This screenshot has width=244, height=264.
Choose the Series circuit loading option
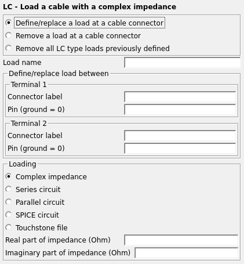pyautogui.click(x=33, y=189)
